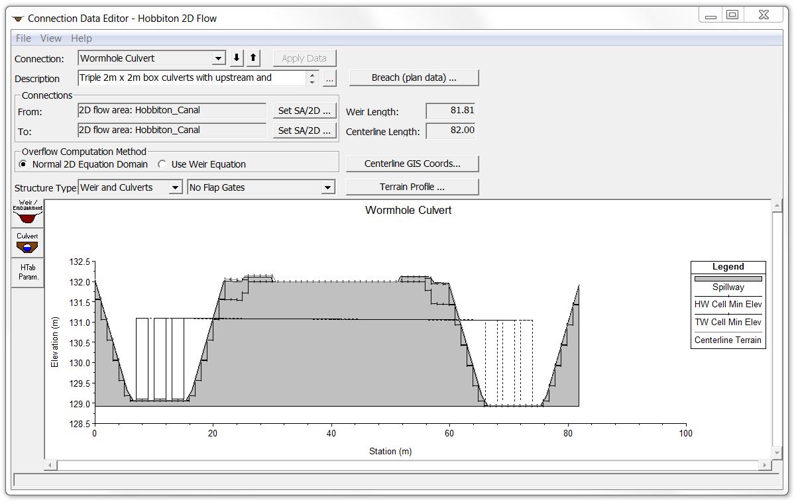Image resolution: width=796 pixels, height=502 pixels.
Task: Click the Centerline Length value 82.00
Action: coord(451,130)
